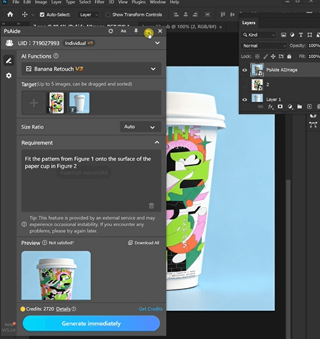Open Size Ratio Auto dropdown
Viewport: 320px width, 339px height.
[x=140, y=127]
